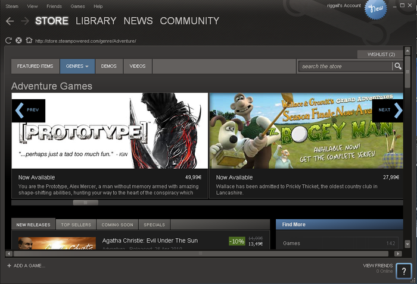Switch to the NEWS section
Image resolution: width=417 pixels, height=284 pixels.
(138, 21)
